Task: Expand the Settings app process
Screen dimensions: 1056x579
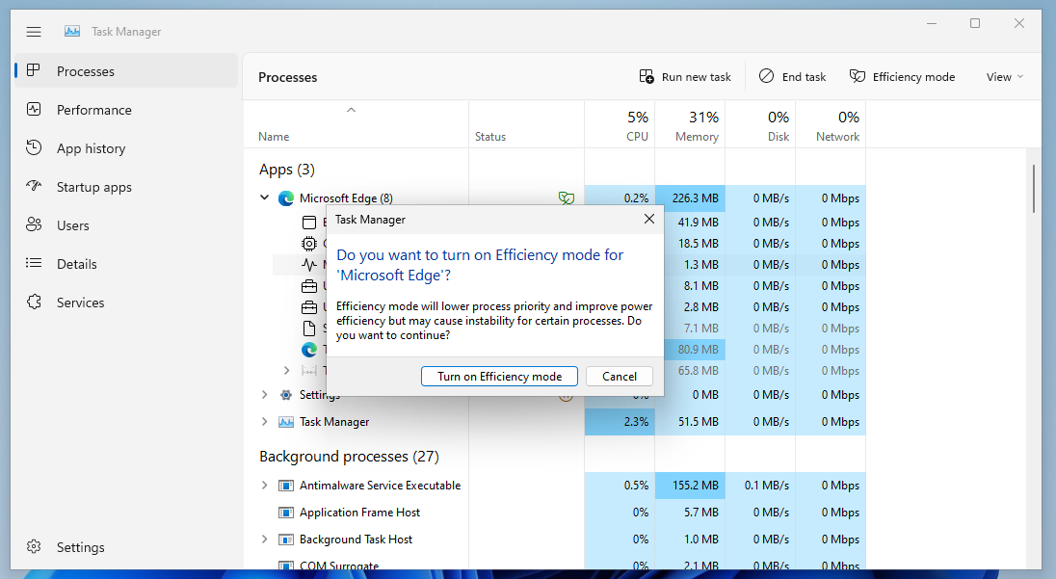Action: (265, 395)
